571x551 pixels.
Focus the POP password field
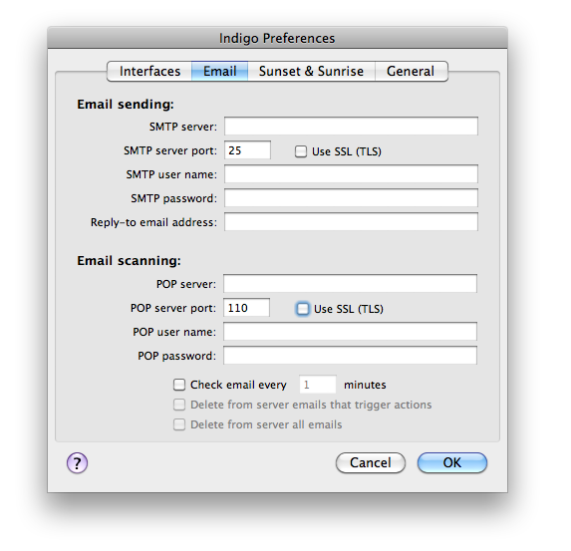pyautogui.click(x=350, y=355)
